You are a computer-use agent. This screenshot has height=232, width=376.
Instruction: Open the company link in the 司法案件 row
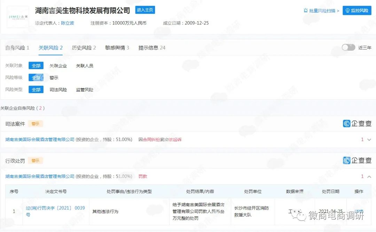[x=40, y=139]
